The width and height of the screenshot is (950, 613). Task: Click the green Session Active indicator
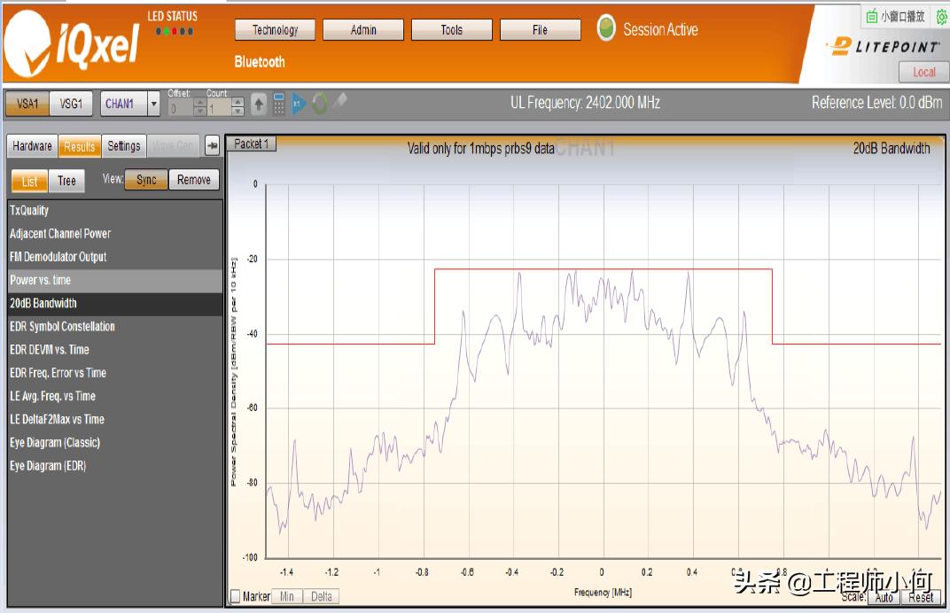[606, 27]
